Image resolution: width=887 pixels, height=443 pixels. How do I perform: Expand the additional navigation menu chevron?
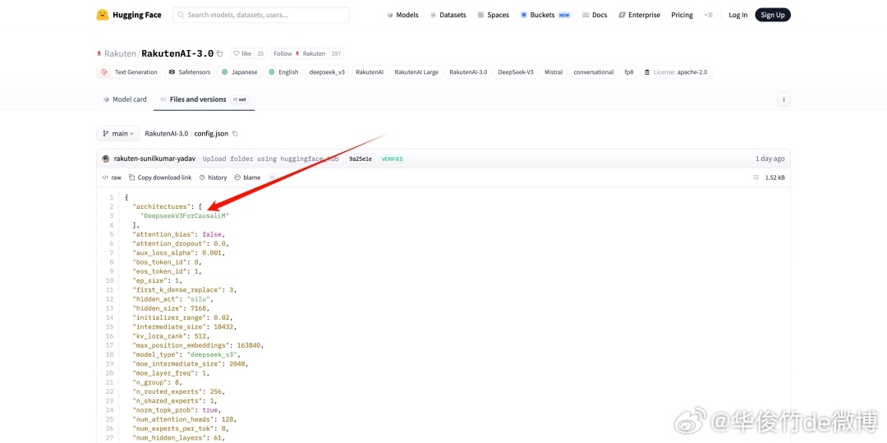708,16
